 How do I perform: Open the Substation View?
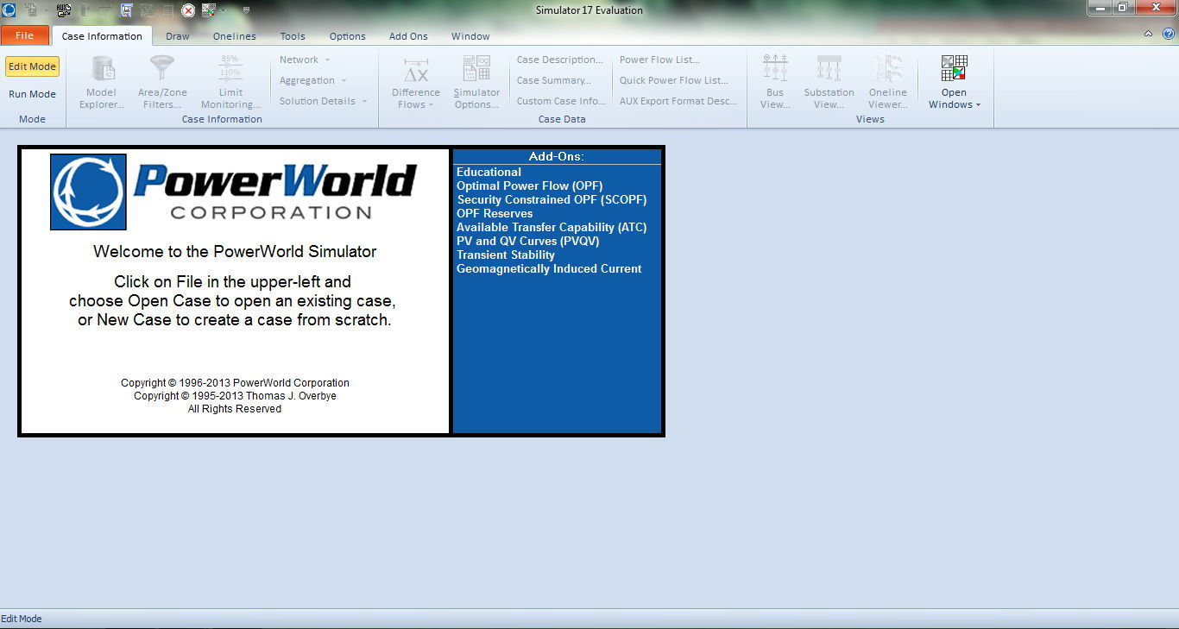point(829,81)
